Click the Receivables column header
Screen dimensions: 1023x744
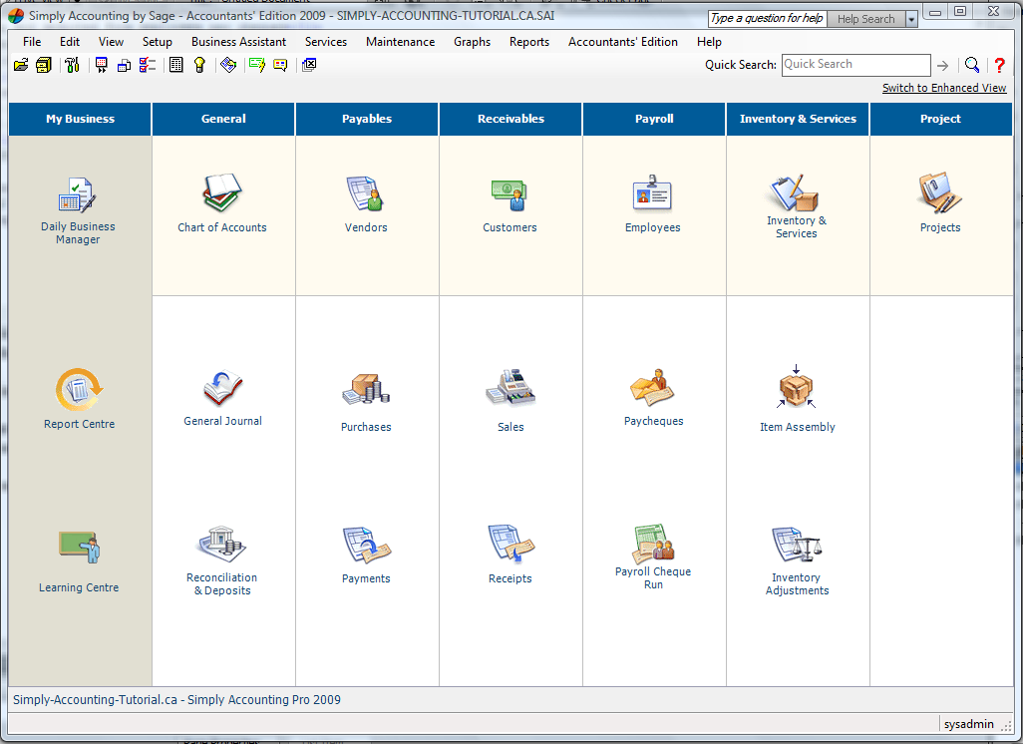tap(511, 119)
